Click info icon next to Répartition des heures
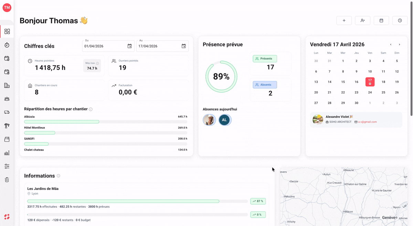The height and width of the screenshot is (226, 413). tap(91, 109)
